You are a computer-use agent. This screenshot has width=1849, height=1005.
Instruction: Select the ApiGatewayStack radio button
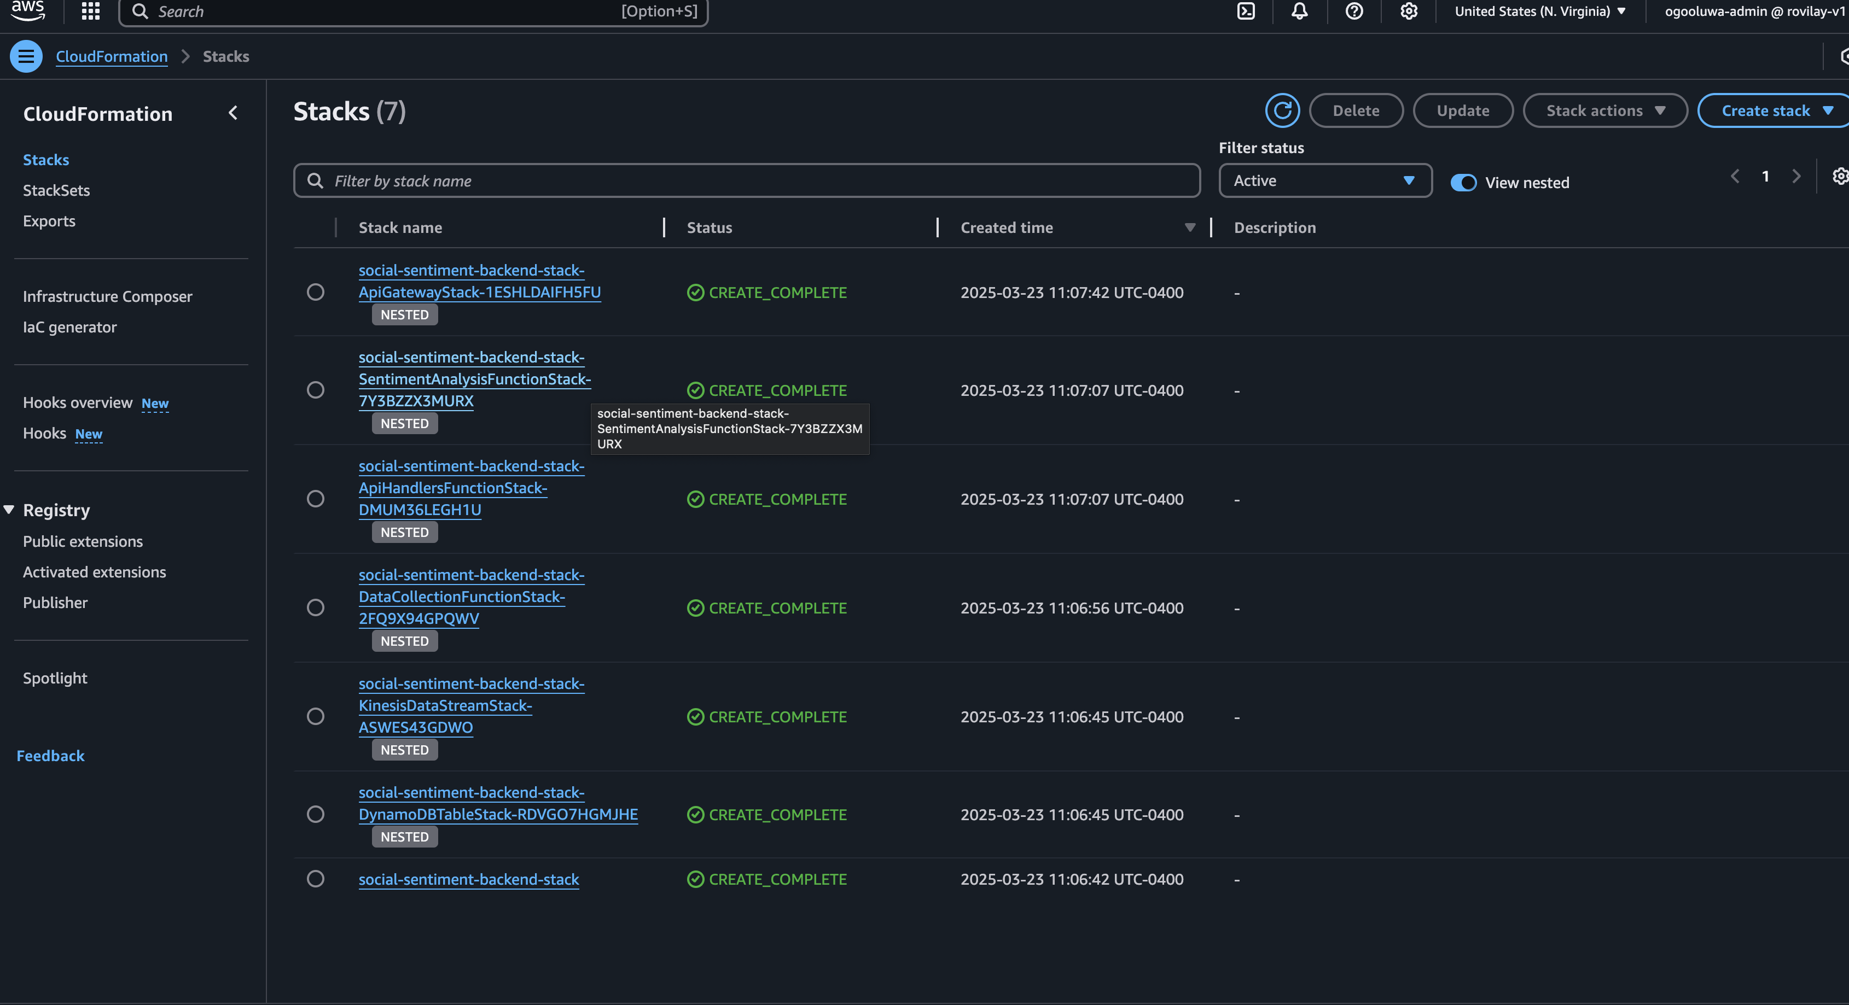click(x=315, y=292)
